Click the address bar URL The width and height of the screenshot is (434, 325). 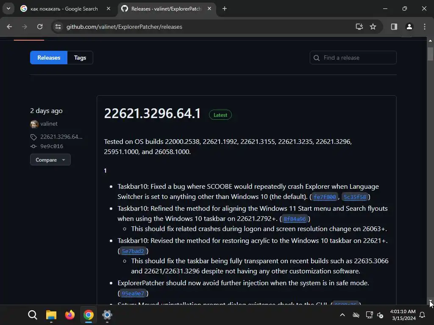point(124,27)
